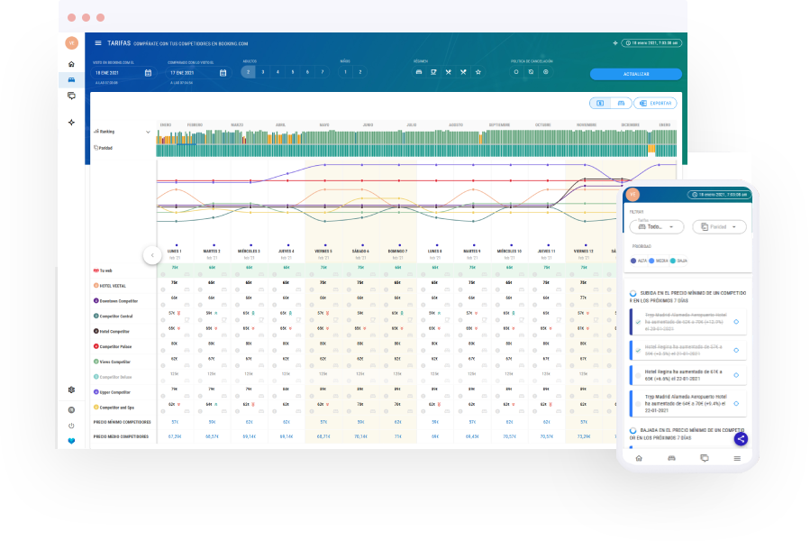Select 2 children under Niños
This screenshot has height=541, width=810.
pyautogui.click(x=360, y=72)
